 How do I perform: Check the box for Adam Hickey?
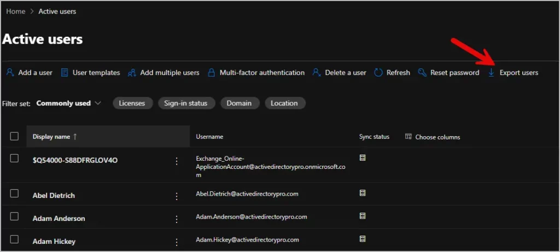click(14, 239)
